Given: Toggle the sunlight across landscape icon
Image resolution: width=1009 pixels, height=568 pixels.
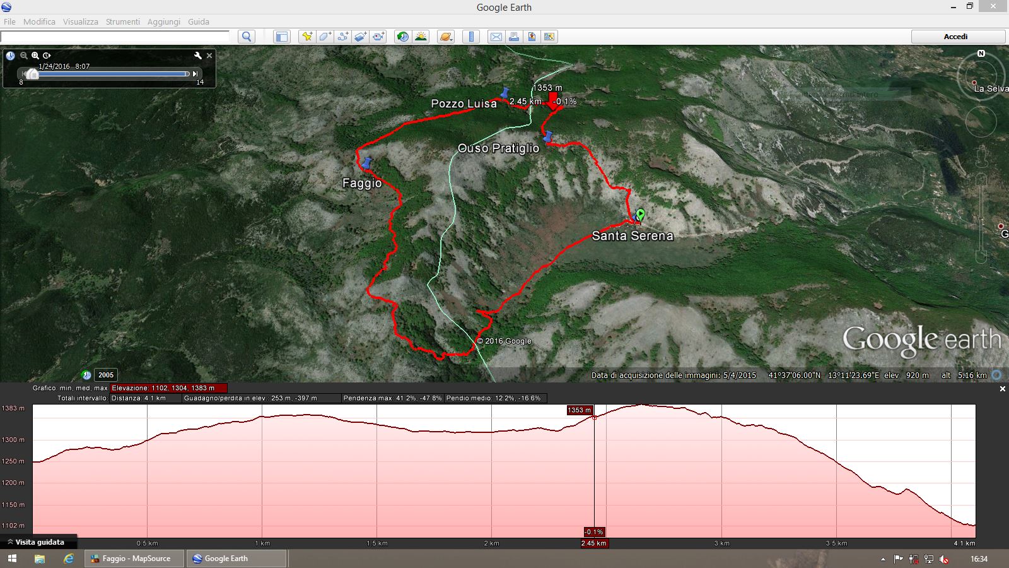Looking at the screenshot, I should (x=420, y=37).
